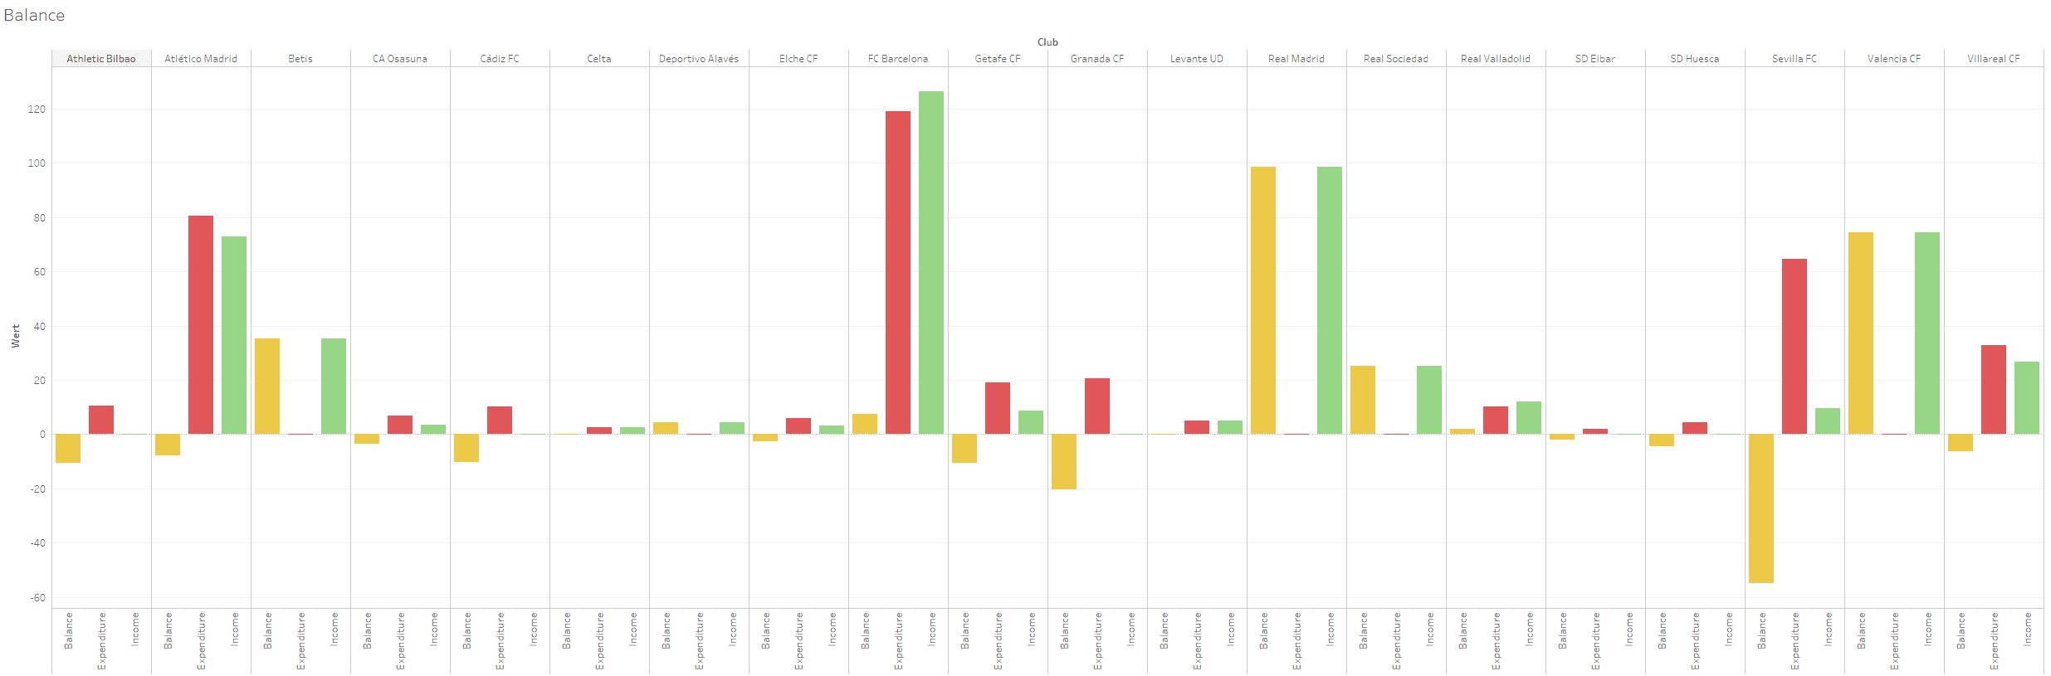This screenshot has width=2051, height=676.
Task: Click the Income axis label under Real Madrid
Action: point(1330,630)
